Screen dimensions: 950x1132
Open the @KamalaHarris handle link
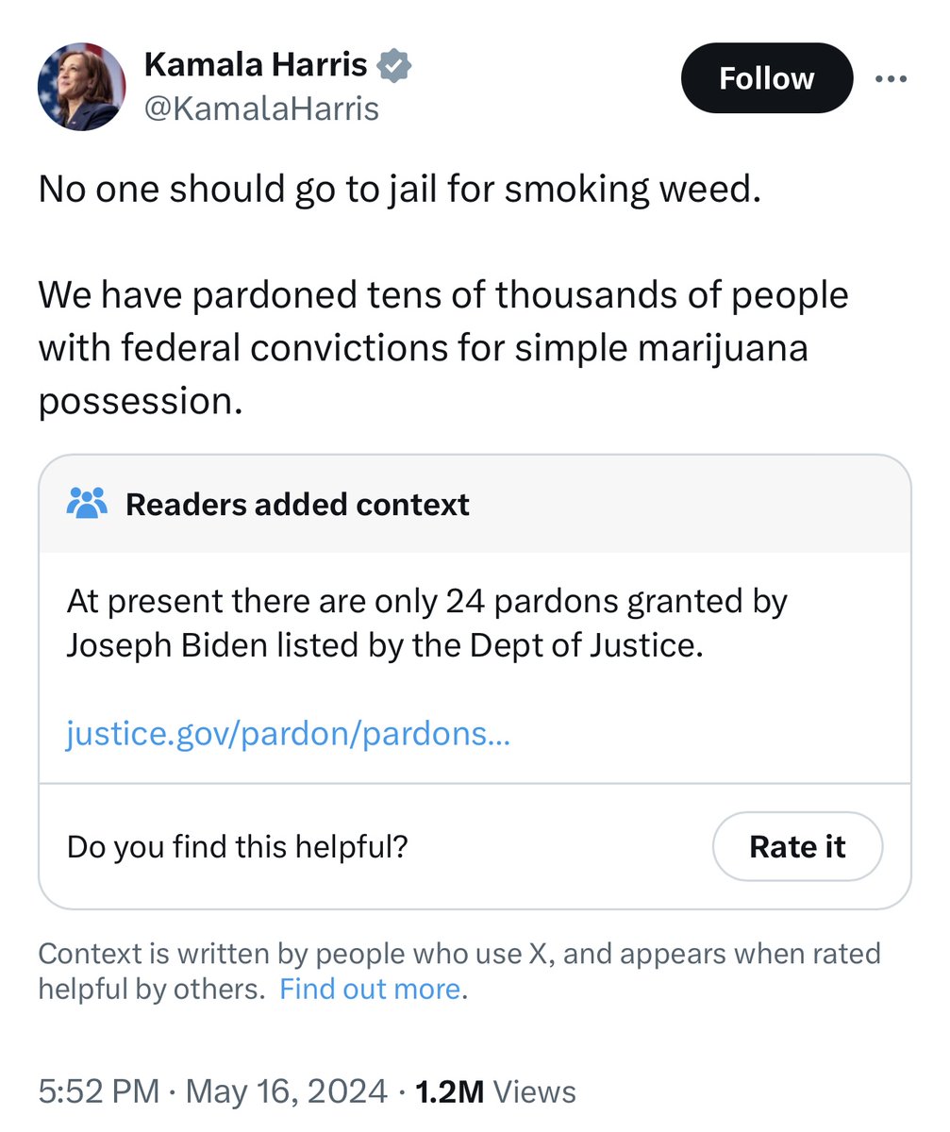click(x=261, y=108)
